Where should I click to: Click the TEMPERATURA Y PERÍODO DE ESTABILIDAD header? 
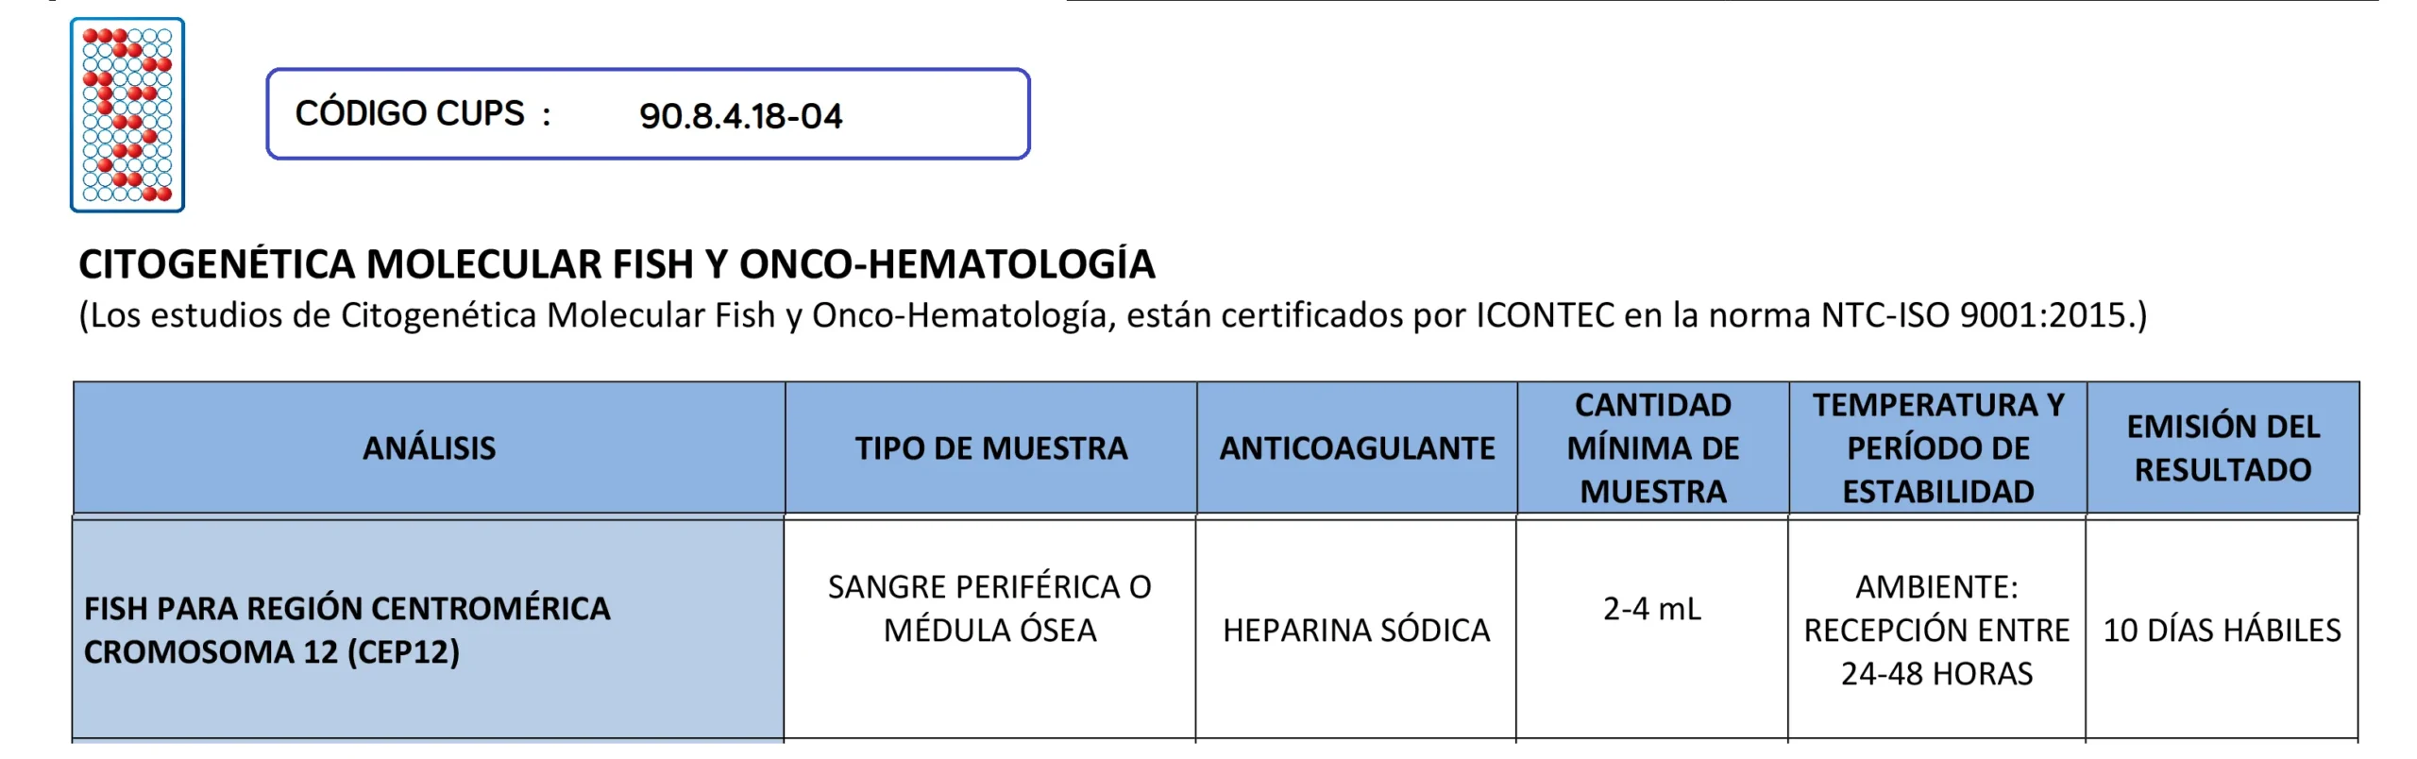point(1937,448)
